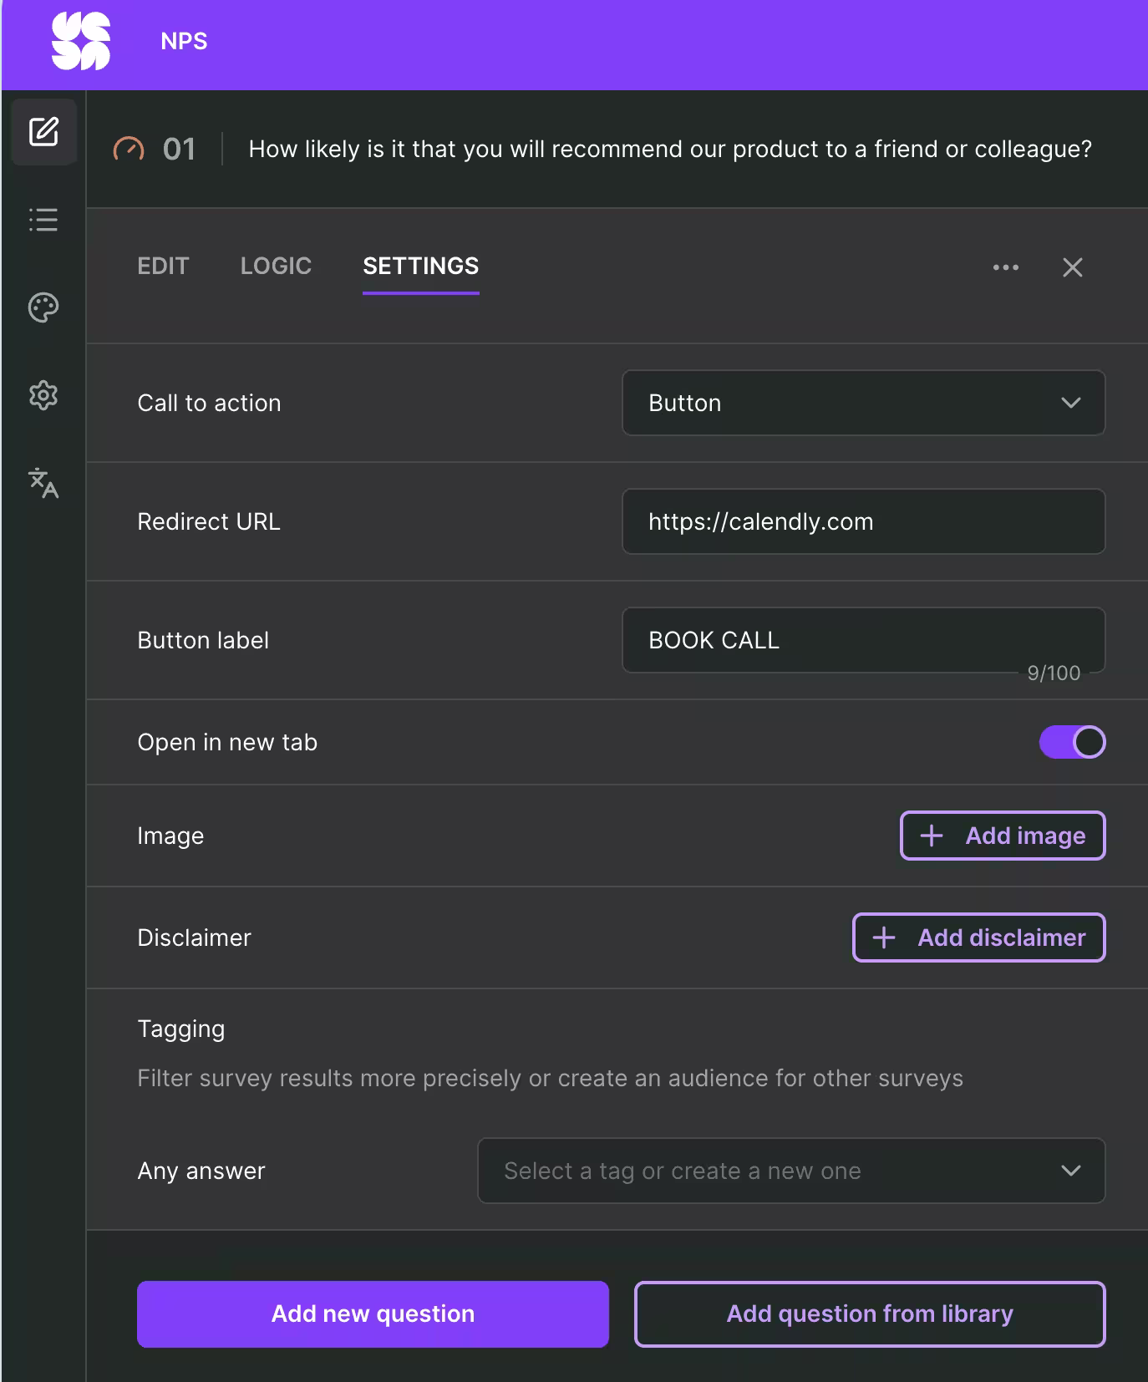
Task: Open the design palette icon
Action: [x=43, y=307]
